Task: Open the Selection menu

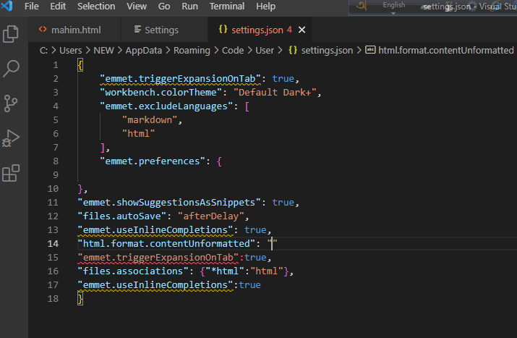Action: coord(96,7)
